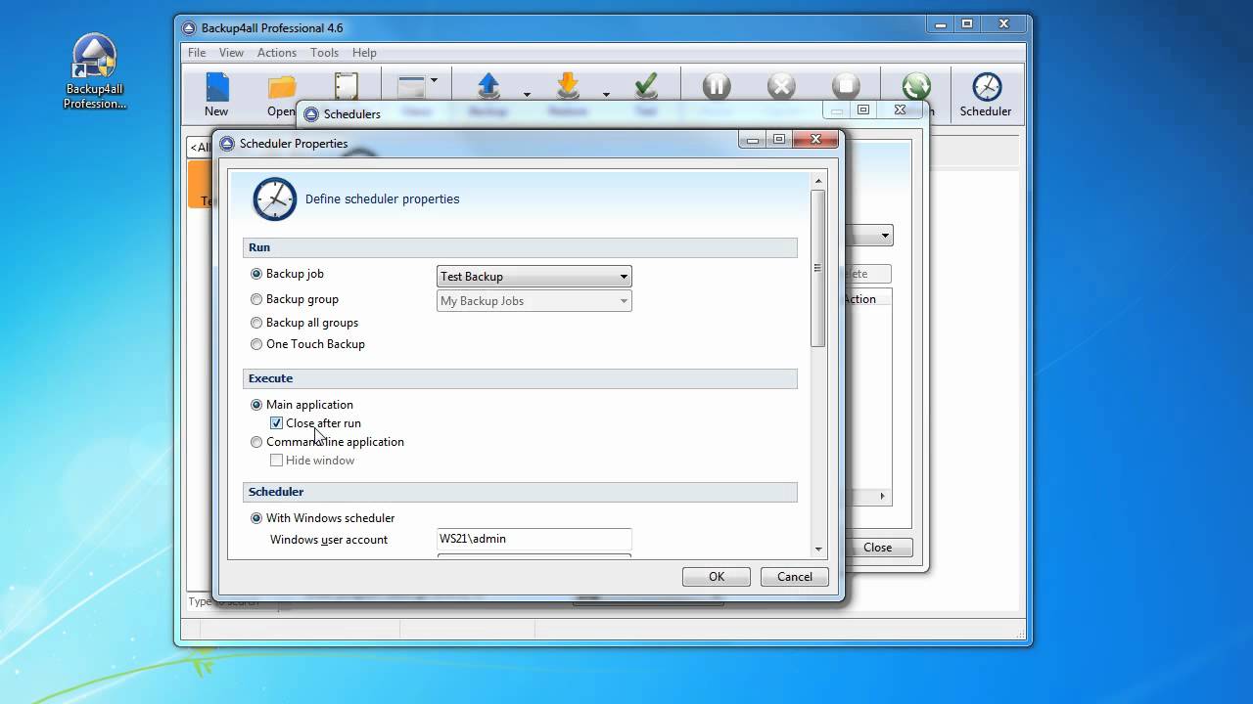Click the orange Restore arrow toolbar icon

[x=568, y=86]
